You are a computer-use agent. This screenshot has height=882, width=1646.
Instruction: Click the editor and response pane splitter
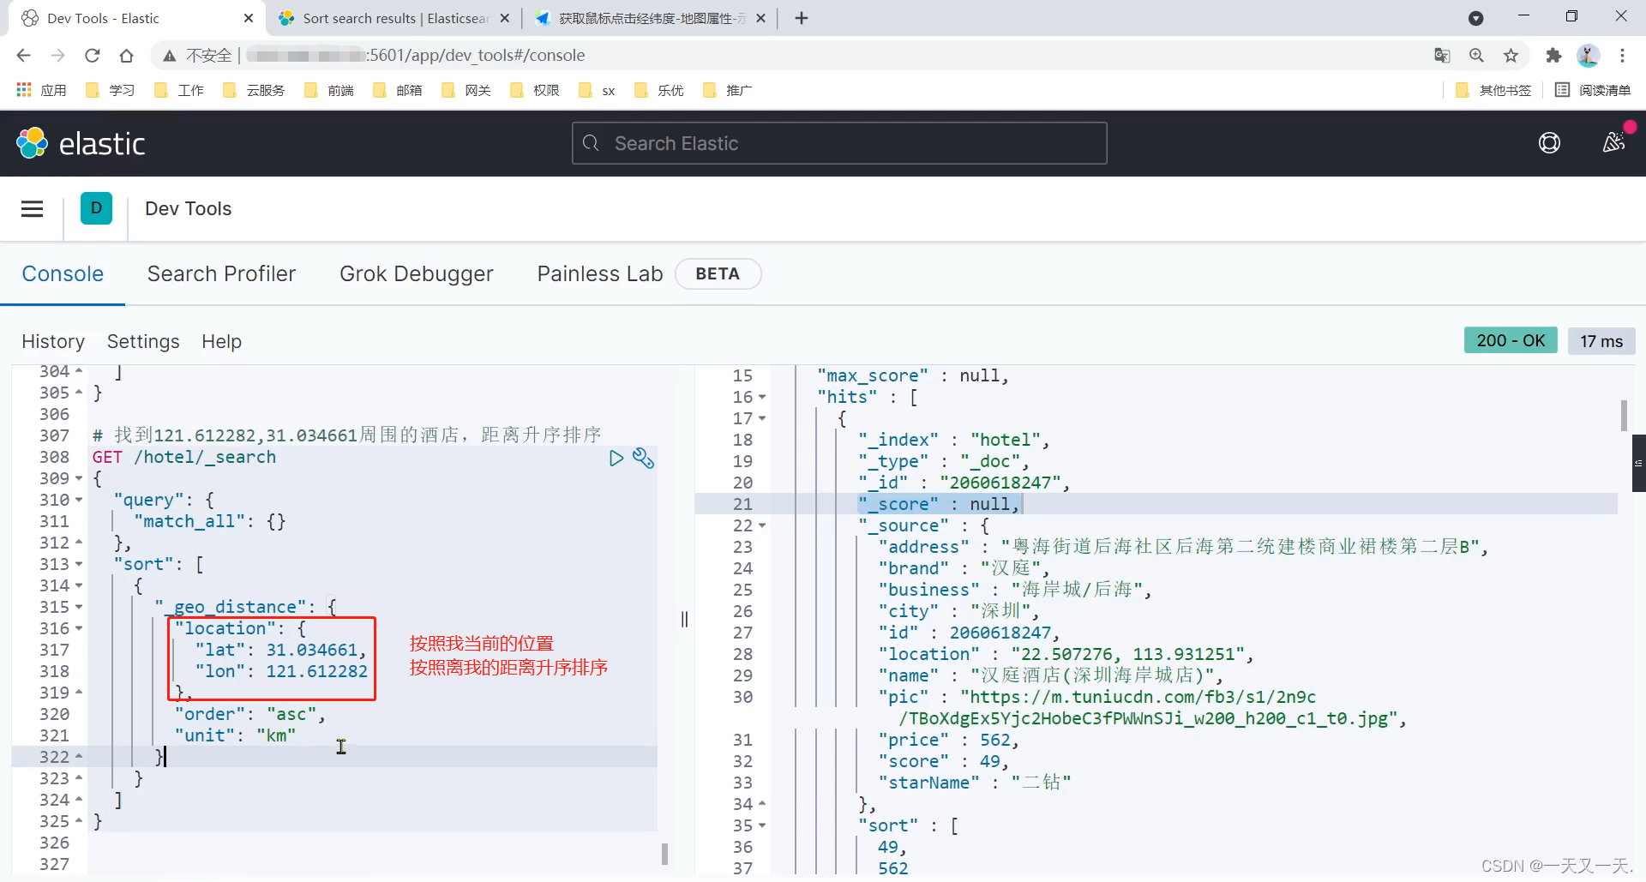click(x=684, y=619)
